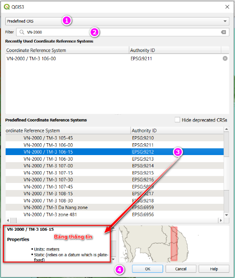This screenshot has width=235, height=278.
Task: Click the Authority ID header in recent list
Action: coord(175,50)
